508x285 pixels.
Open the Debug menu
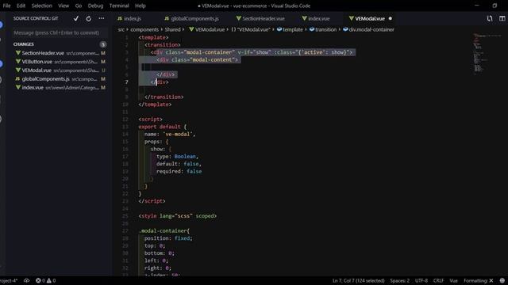[x=95, y=6]
